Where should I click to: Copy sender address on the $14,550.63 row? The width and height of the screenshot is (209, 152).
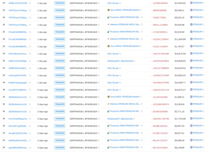(99, 3)
